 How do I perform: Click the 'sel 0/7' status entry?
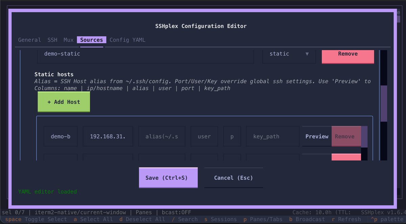(x=14, y=212)
